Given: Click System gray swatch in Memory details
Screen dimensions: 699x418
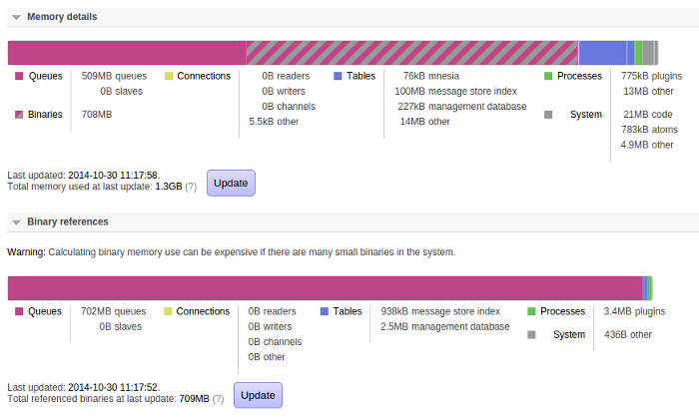Looking at the screenshot, I should [548, 115].
